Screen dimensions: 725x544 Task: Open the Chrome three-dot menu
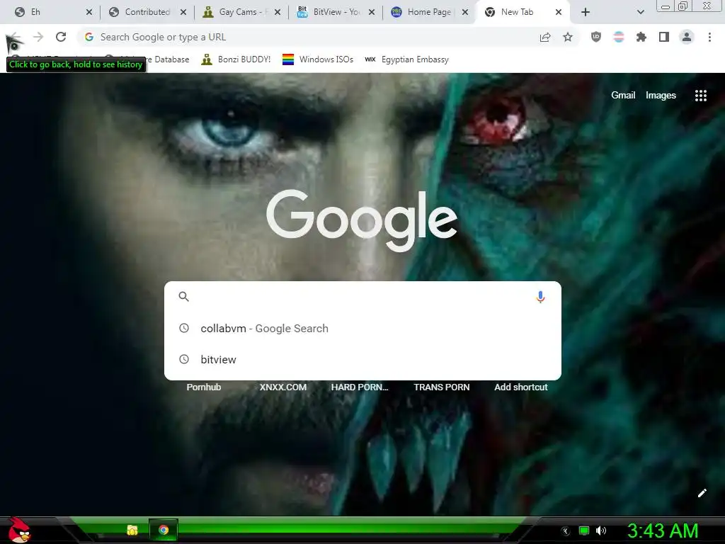click(709, 37)
